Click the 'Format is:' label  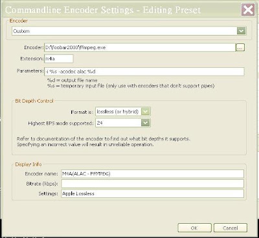82,112
